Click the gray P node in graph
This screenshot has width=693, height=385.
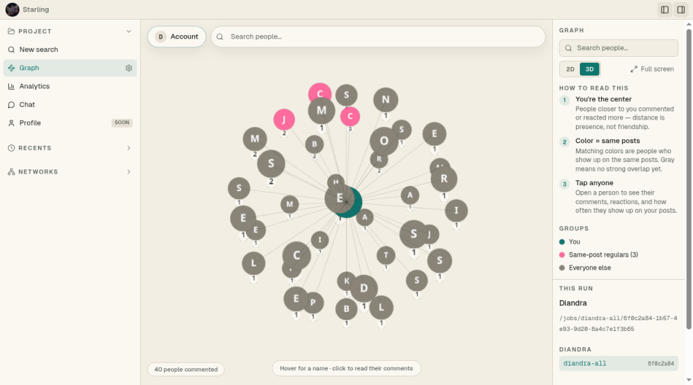point(314,303)
